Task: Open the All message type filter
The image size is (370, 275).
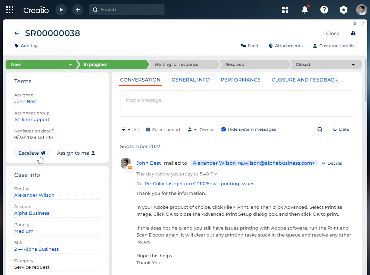Action: click(x=130, y=129)
